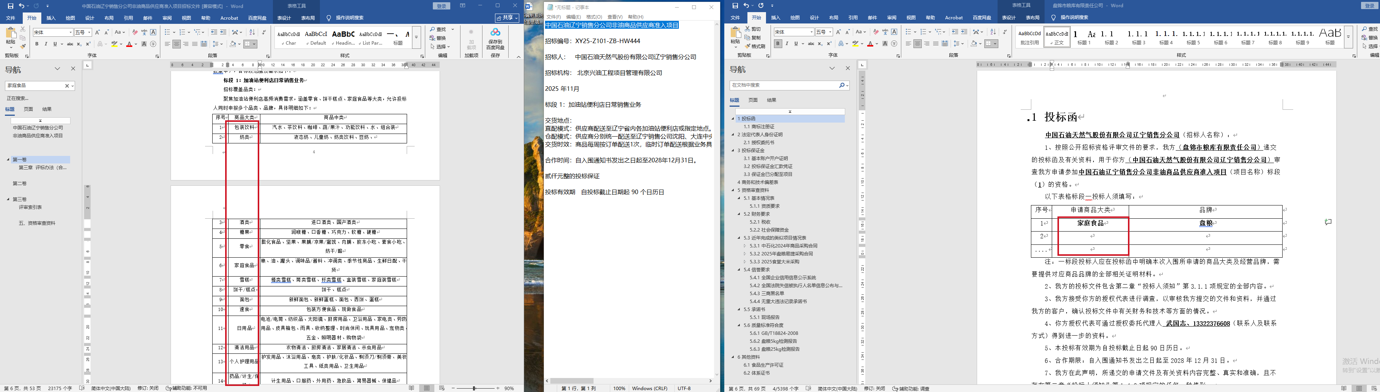Increase indent in the left Word ribbon
Screen dimensions: 1380x392
pyautogui.click(x=223, y=33)
